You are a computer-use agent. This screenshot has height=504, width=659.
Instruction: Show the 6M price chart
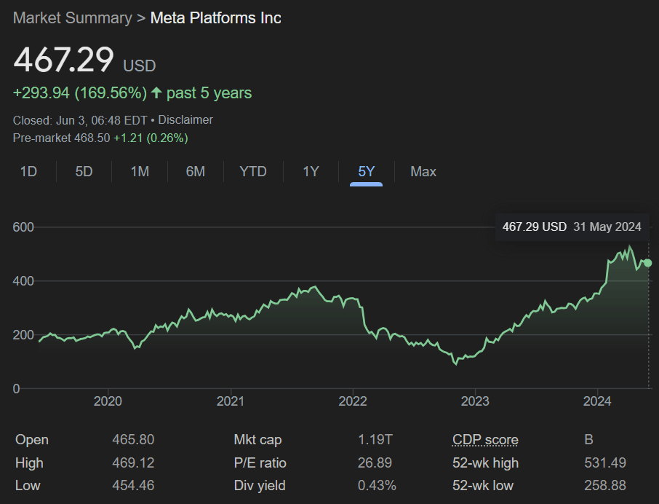pos(196,172)
